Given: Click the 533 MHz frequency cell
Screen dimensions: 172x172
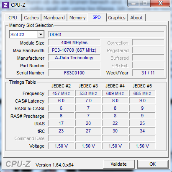Looking at the screenshot, I should [88, 93].
